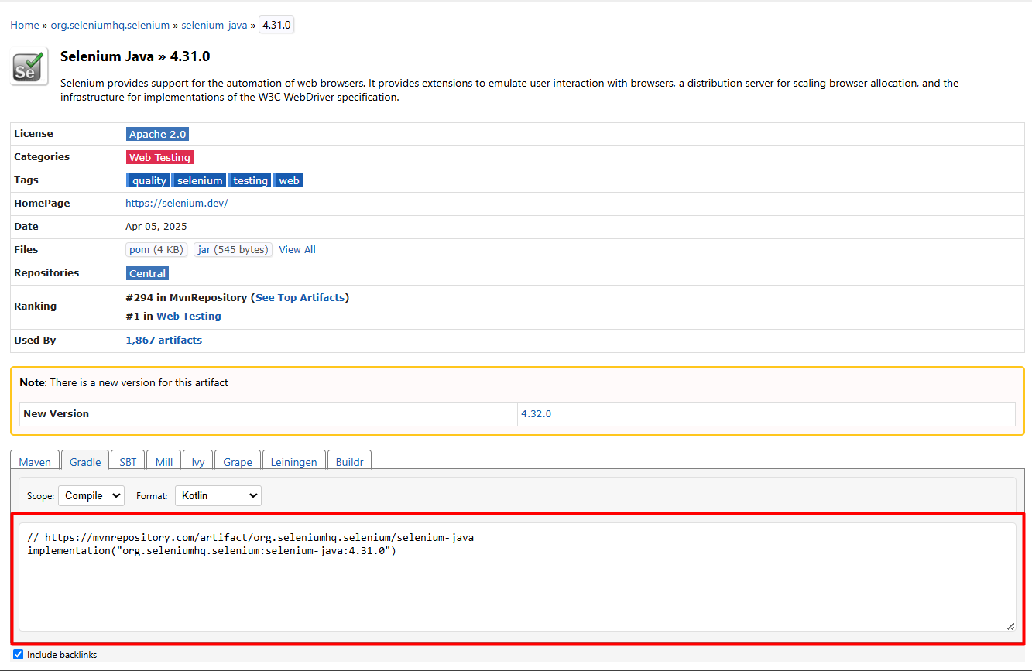Open the Scope Compile dropdown

point(91,495)
